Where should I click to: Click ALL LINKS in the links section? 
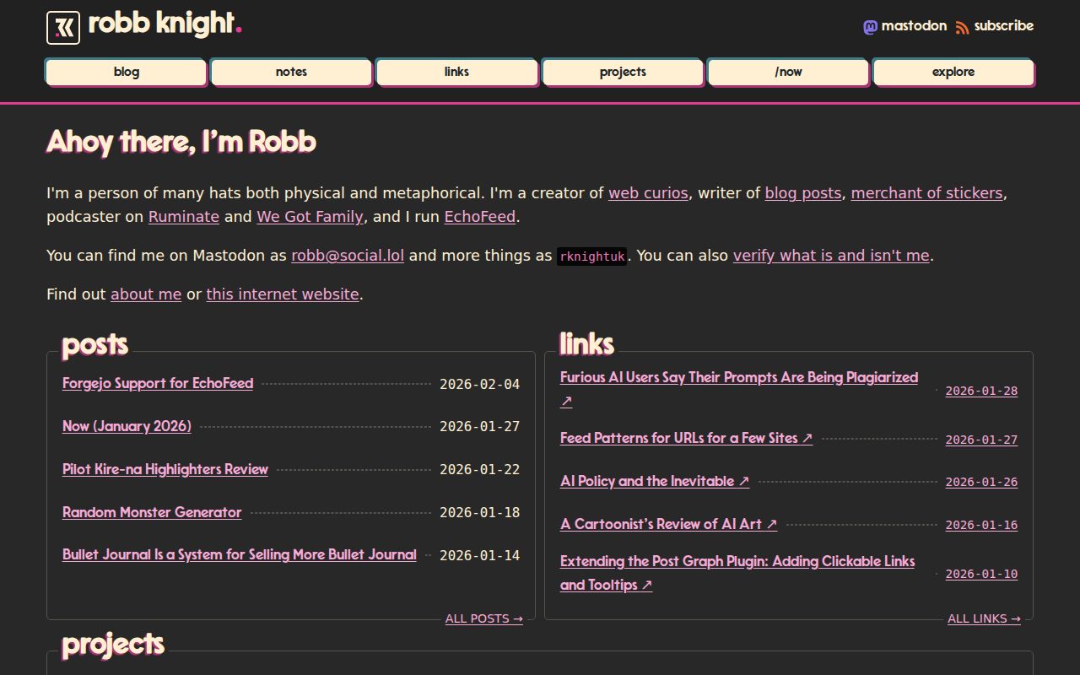coord(984,618)
